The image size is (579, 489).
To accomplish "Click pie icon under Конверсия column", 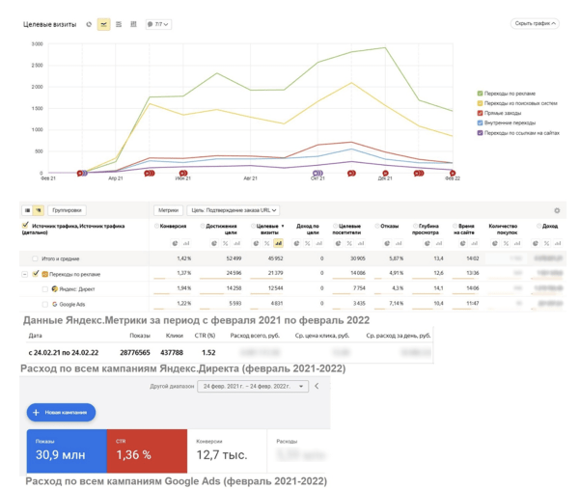I will point(175,243).
